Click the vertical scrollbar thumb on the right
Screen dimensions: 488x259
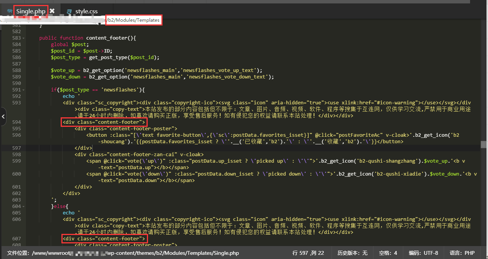point(484,144)
